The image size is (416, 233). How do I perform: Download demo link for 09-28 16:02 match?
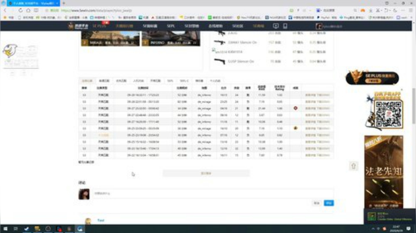tap(323, 95)
